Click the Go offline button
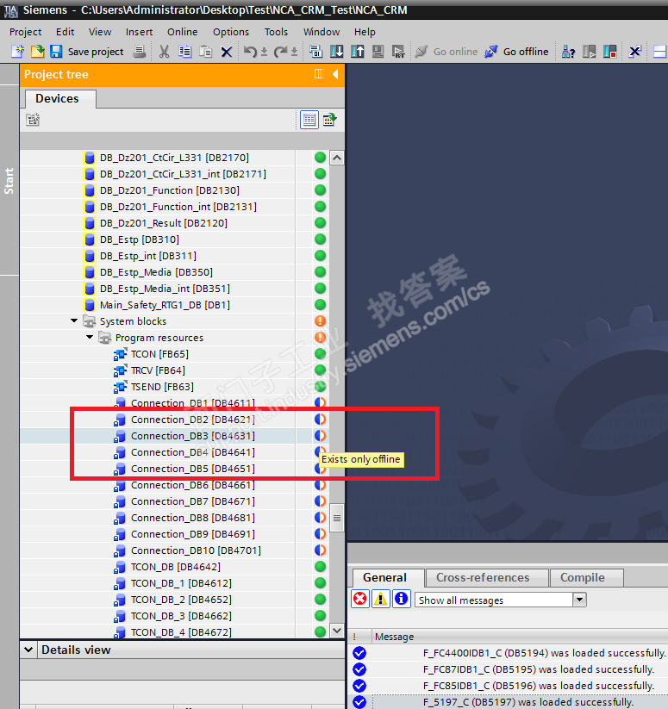This screenshot has width=668, height=709. tap(516, 52)
